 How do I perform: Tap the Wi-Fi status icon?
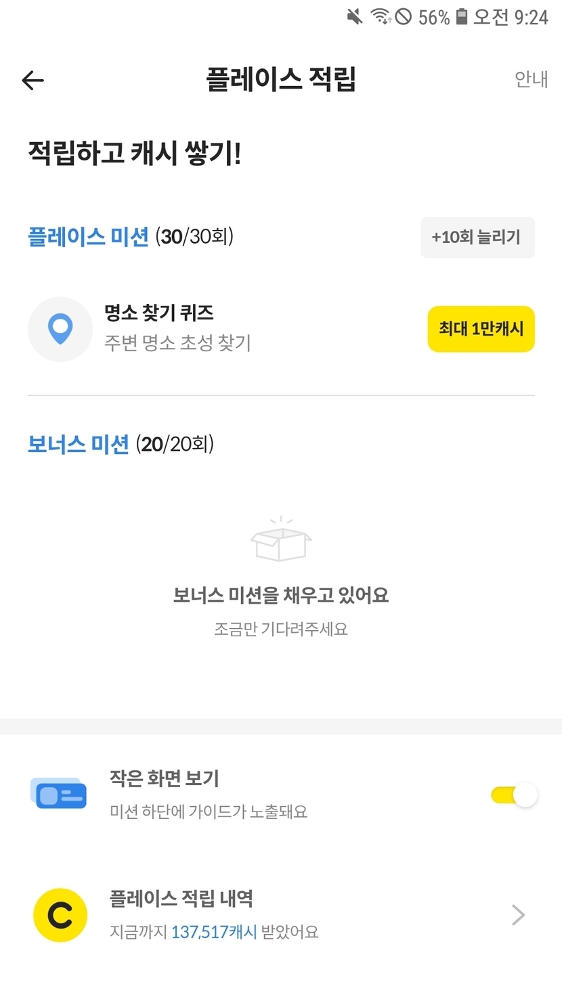381,16
